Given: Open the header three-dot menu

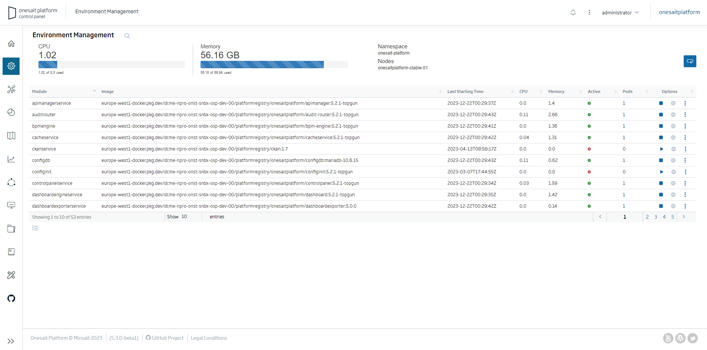Looking at the screenshot, I should click(x=589, y=13).
